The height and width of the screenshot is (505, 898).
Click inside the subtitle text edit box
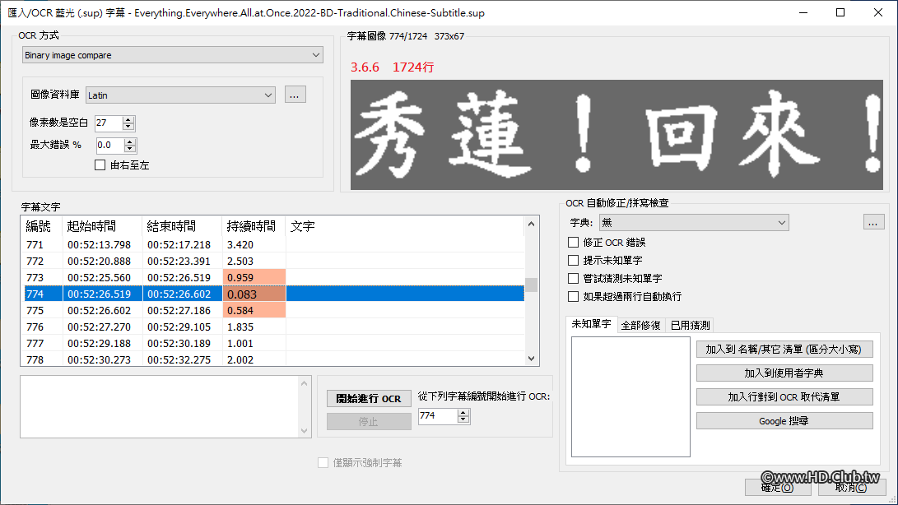pyautogui.click(x=160, y=406)
